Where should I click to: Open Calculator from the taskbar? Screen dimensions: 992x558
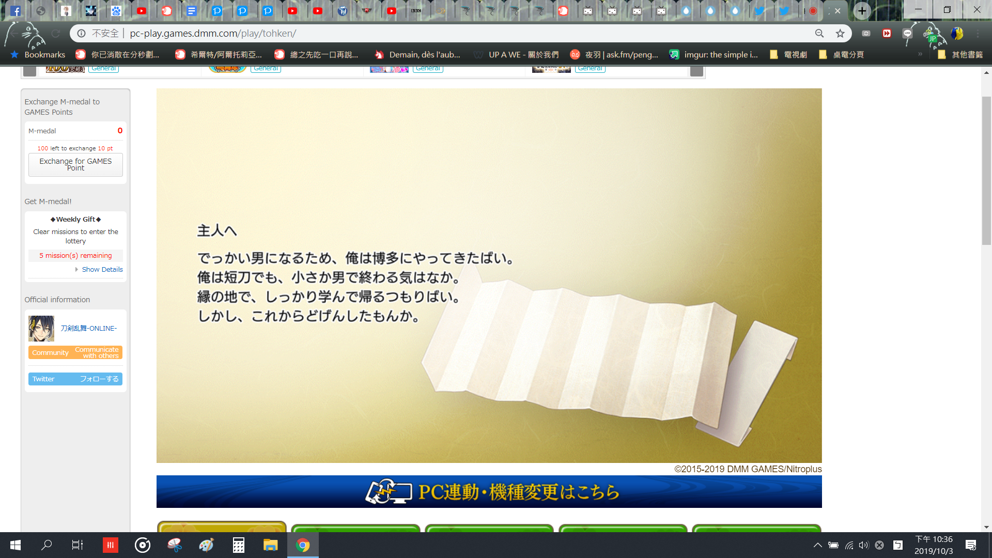pos(238,545)
